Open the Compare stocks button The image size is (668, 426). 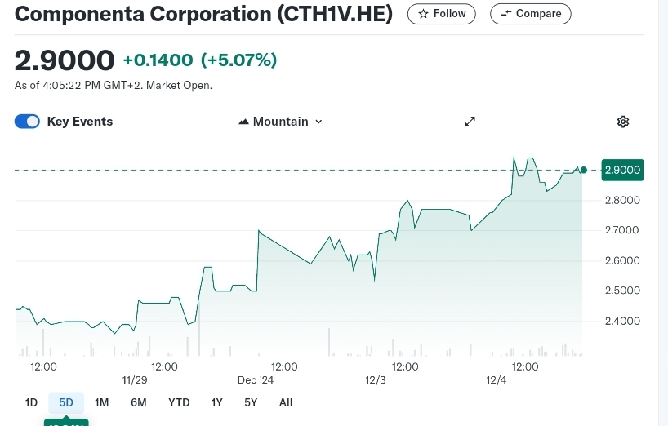(530, 14)
